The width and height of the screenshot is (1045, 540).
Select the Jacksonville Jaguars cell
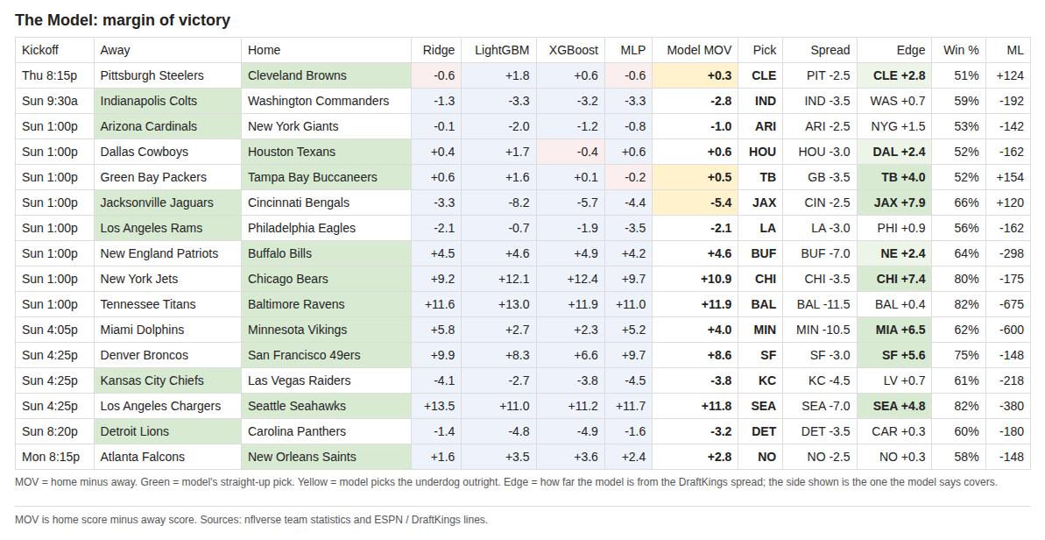click(167, 202)
